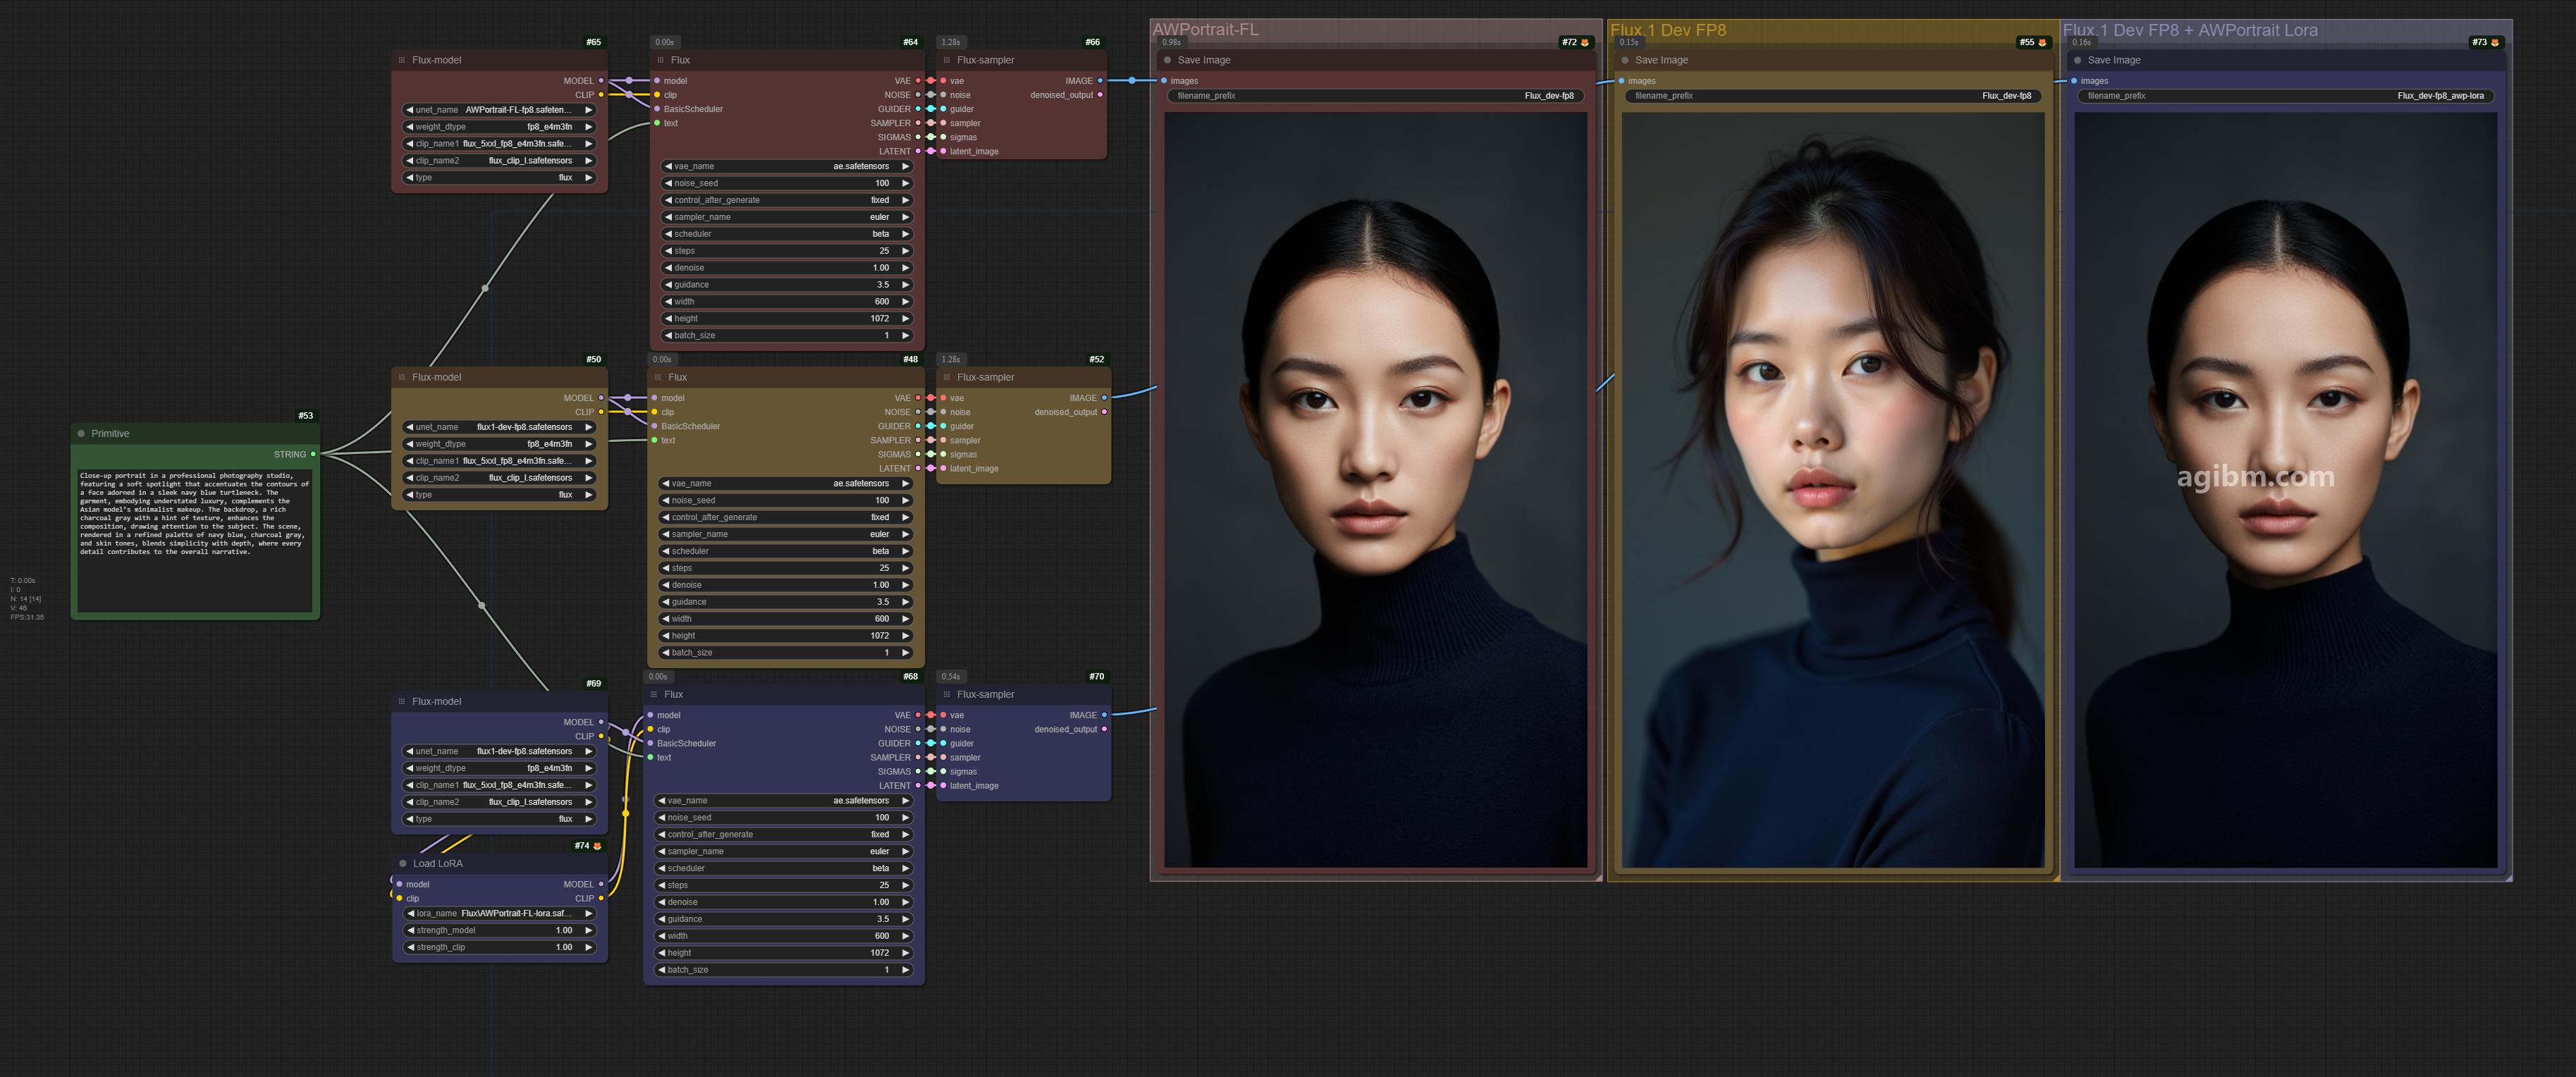Click the fox badge beside #72

[1585, 42]
